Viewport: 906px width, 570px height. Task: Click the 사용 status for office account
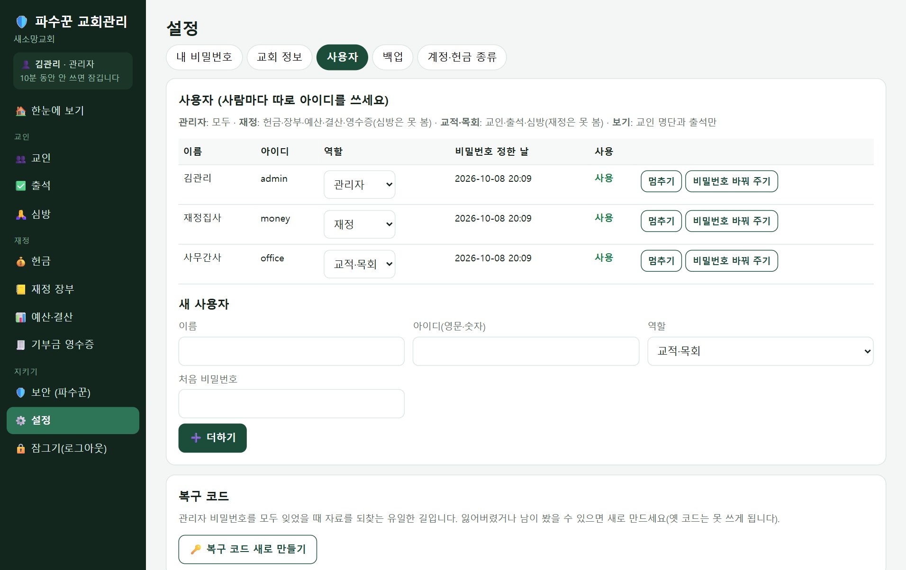point(604,258)
